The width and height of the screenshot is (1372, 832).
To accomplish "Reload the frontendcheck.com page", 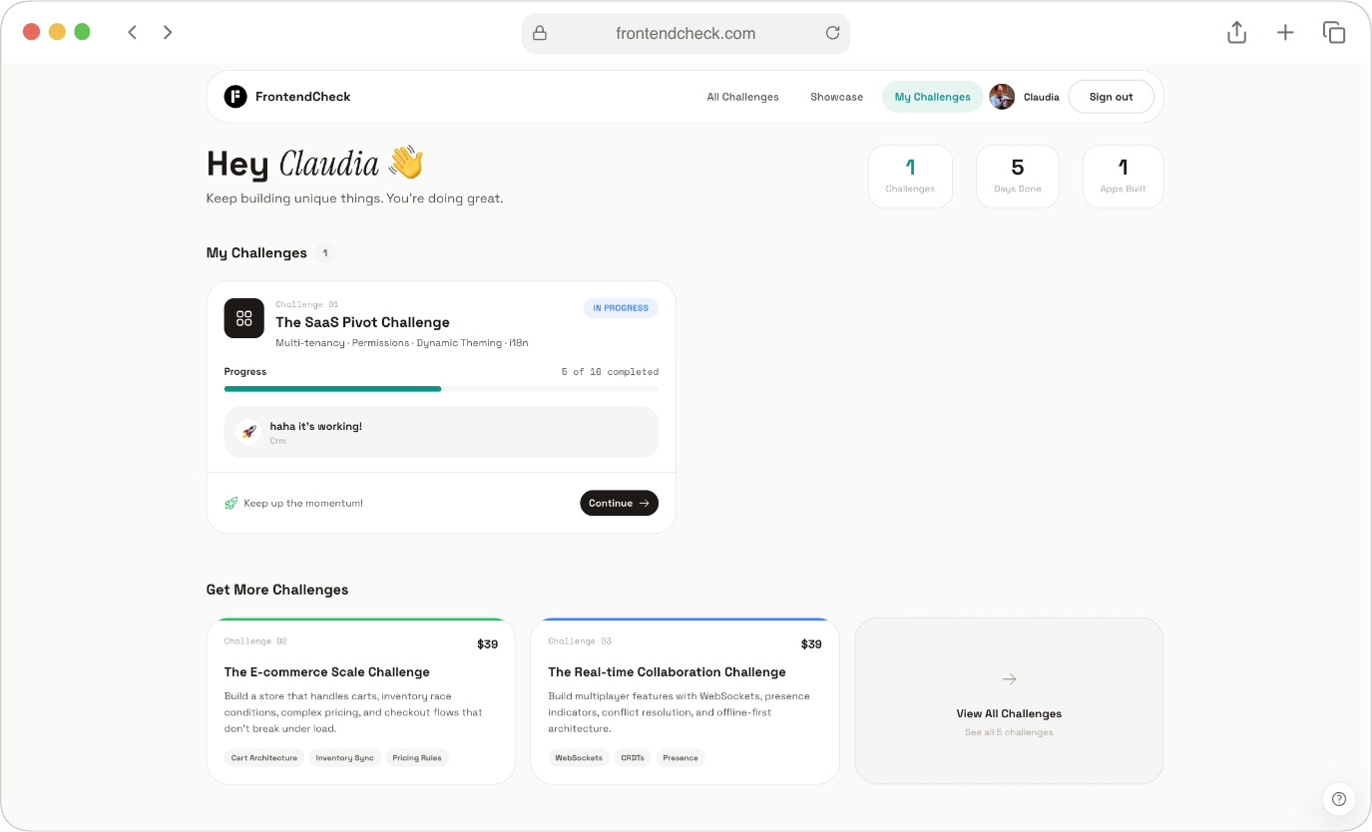I will click(x=832, y=32).
